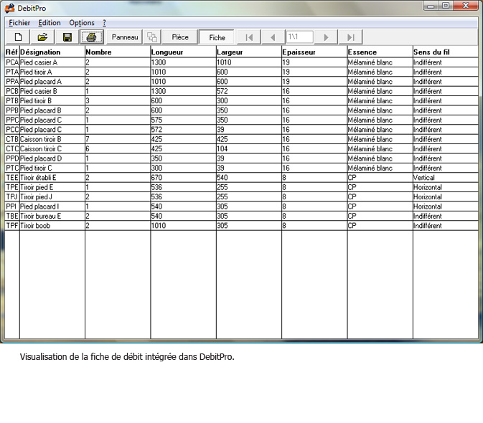
Task: Select the Pied tiroir C cell
Action: (52, 168)
